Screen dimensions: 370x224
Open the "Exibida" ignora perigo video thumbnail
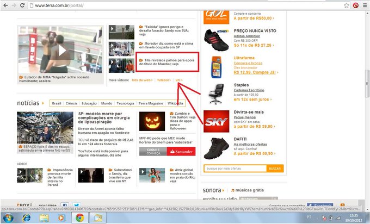click(x=121, y=32)
